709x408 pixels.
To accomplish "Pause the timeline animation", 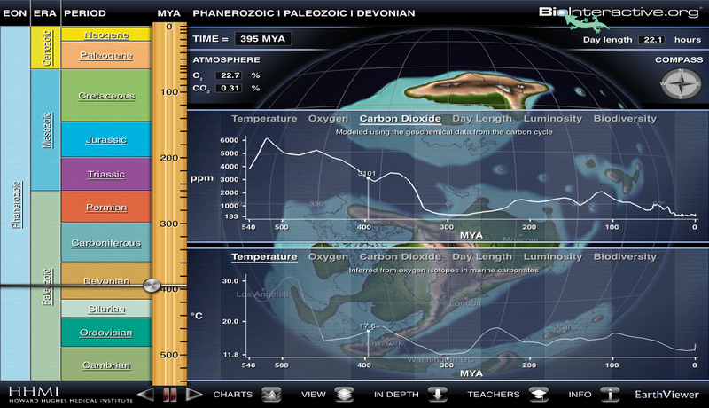I will pyautogui.click(x=169, y=395).
